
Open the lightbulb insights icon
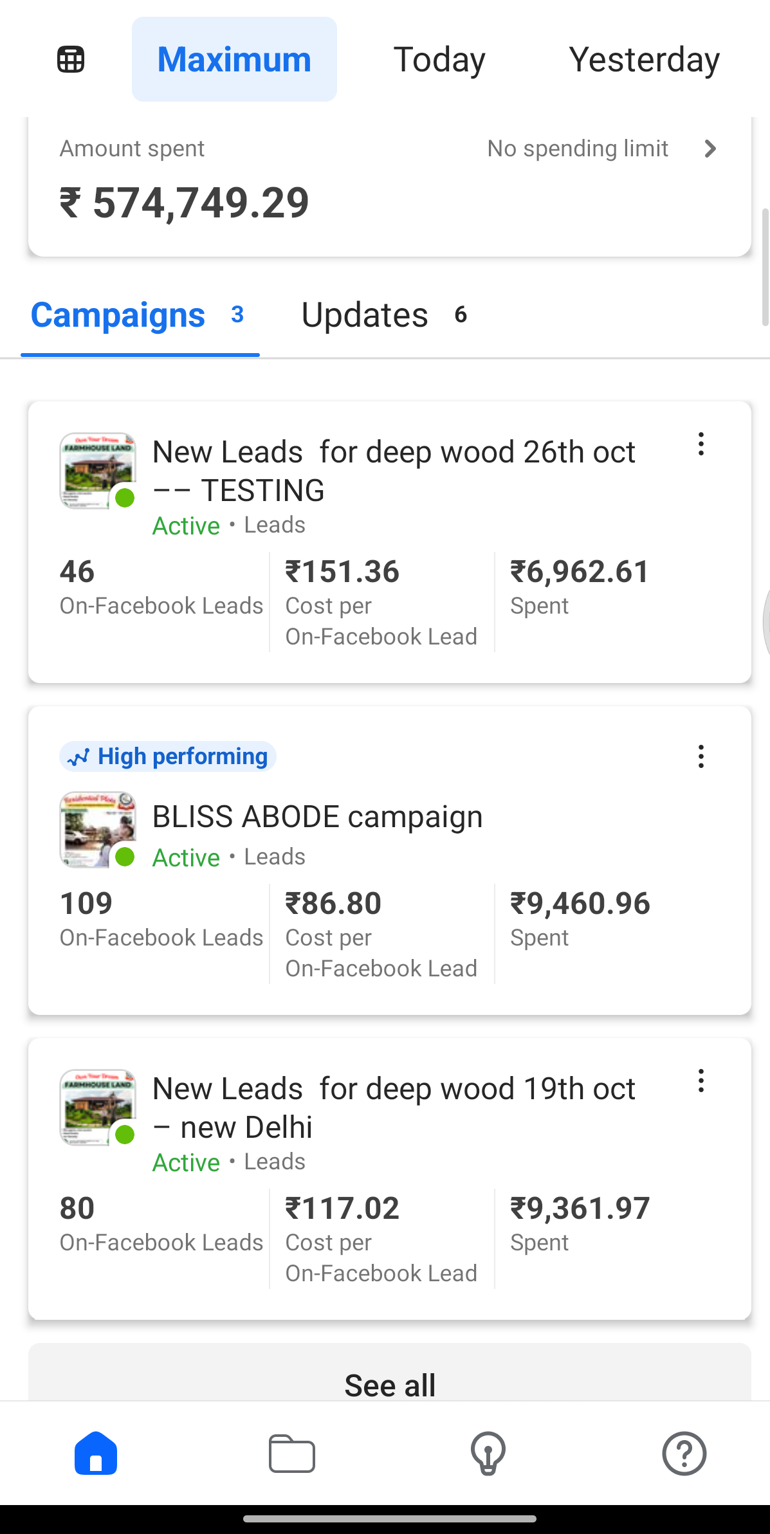[488, 1453]
